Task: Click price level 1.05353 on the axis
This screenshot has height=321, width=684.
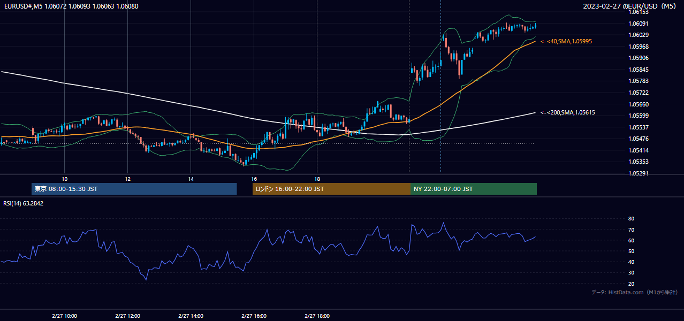Action: pos(638,162)
